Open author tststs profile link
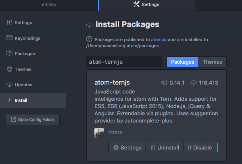 click(115, 133)
